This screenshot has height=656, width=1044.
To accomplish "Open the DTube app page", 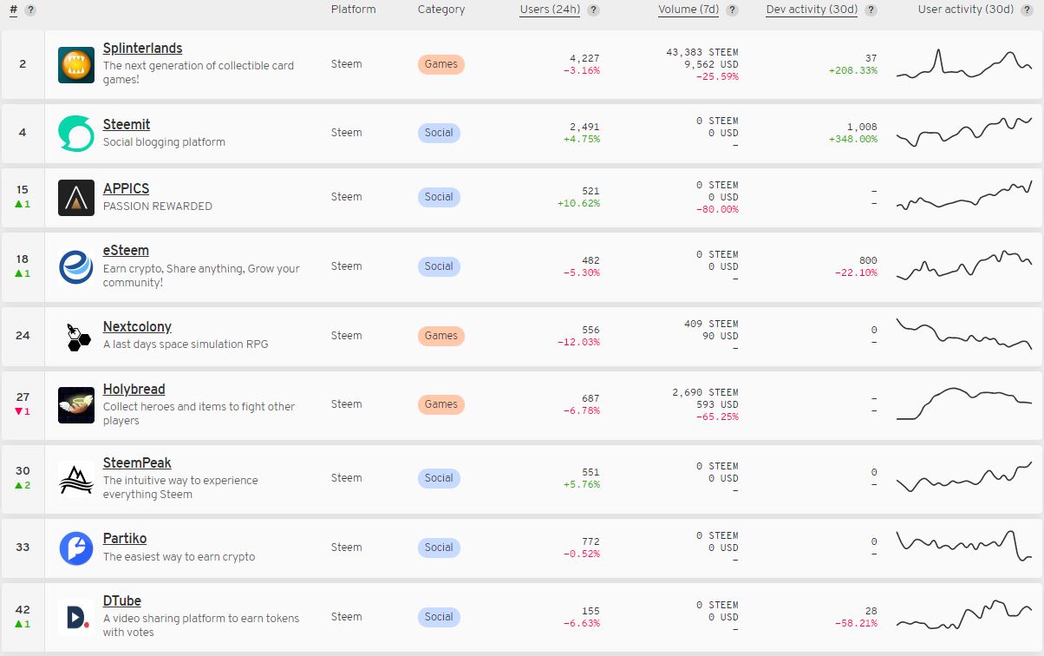I will pos(122,601).
